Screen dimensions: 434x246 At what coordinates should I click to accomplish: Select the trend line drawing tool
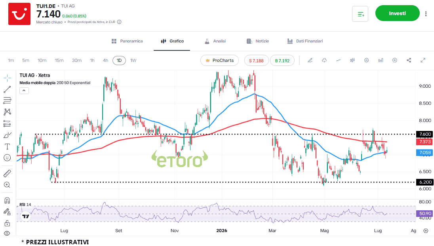click(7, 89)
